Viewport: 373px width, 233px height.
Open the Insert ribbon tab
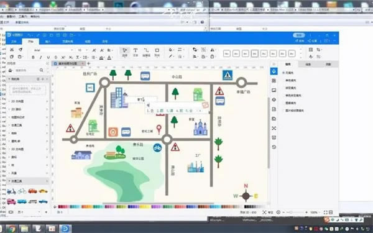pyautogui.click(x=48, y=42)
